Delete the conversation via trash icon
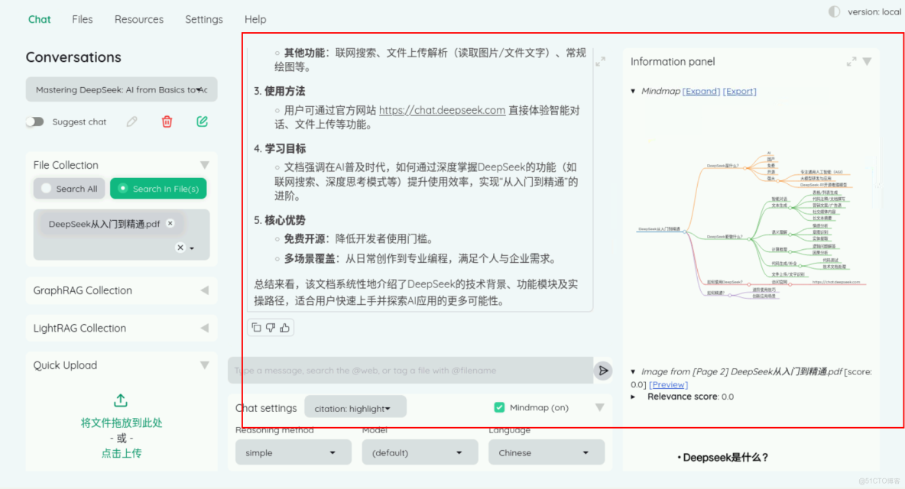Image resolution: width=905 pixels, height=489 pixels. (167, 121)
